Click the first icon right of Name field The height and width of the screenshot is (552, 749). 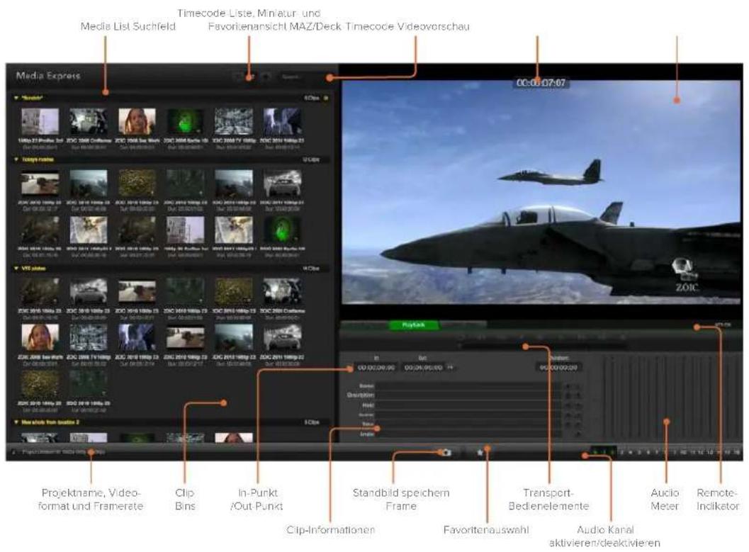point(568,385)
